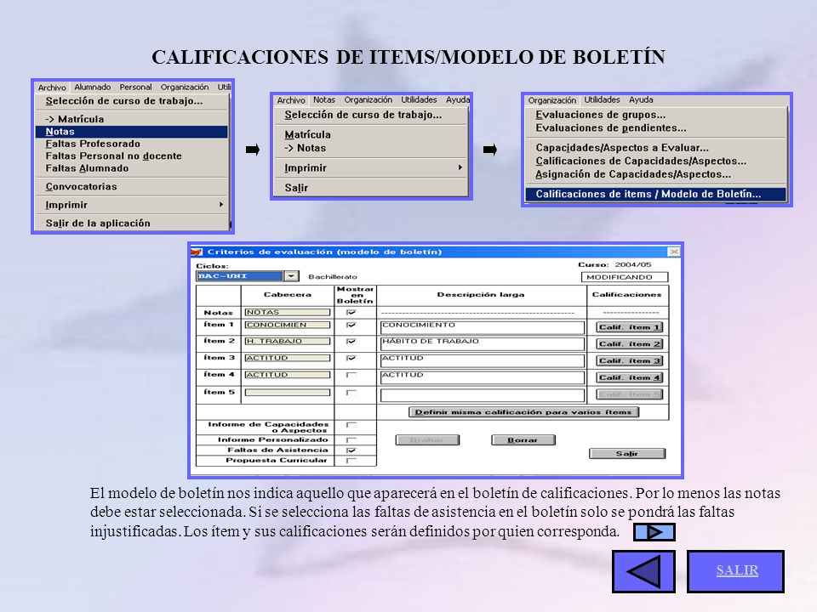Enable the Mostrar en Boletín box for Ítem 4
Viewport: 817px width, 612px height.
pos(351,375)
